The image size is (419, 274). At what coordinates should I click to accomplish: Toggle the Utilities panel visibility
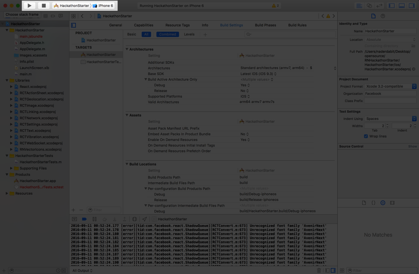point(412,5)
